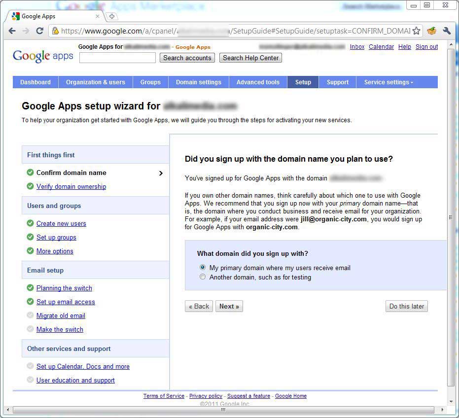Click the gray circle beside Migrate old email
Image resolution: width=459 pixels, height=418 pixels.
coord(30,315)
